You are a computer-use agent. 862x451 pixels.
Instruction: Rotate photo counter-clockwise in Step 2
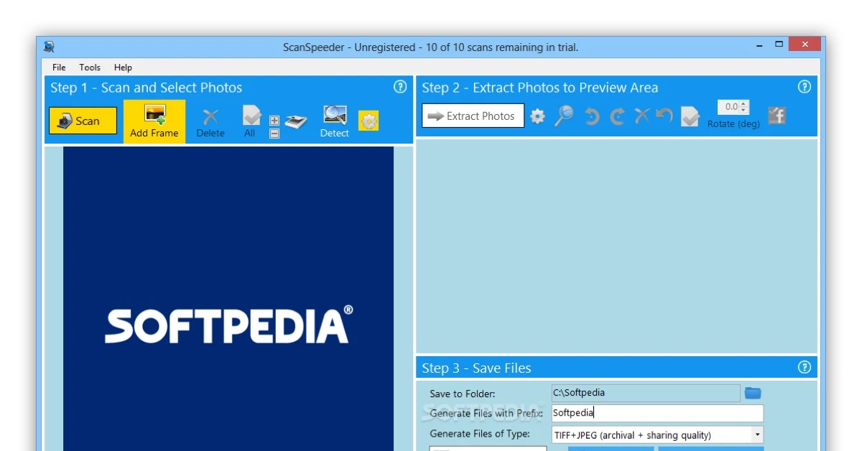click(x=592, y=116)
